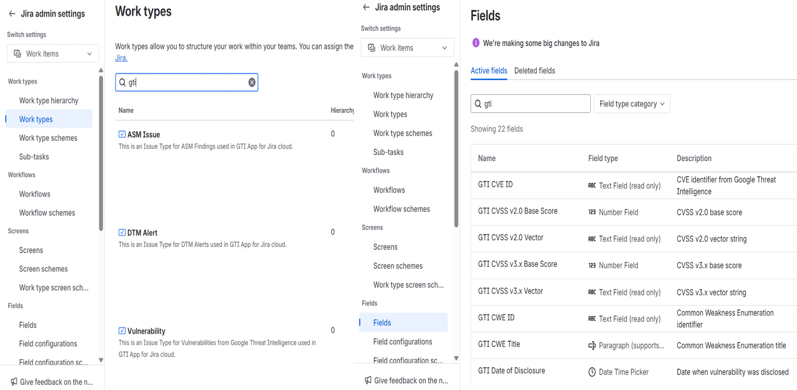The image size is (797, 390).
Task: Click the paragraph icon next to GTI CWE Title
Action: pos(592,345)
